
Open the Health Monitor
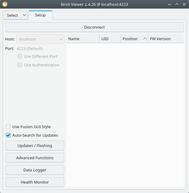(x=35, y=182)
